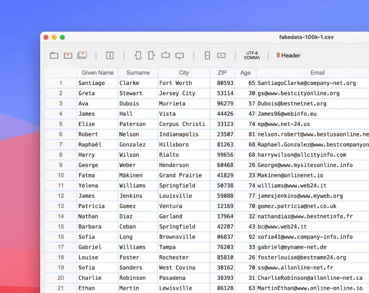Image resolution: width=369 pixels, height=293 pixels.
Task: Open a file with the folder icon
Action: coord(54,56)
